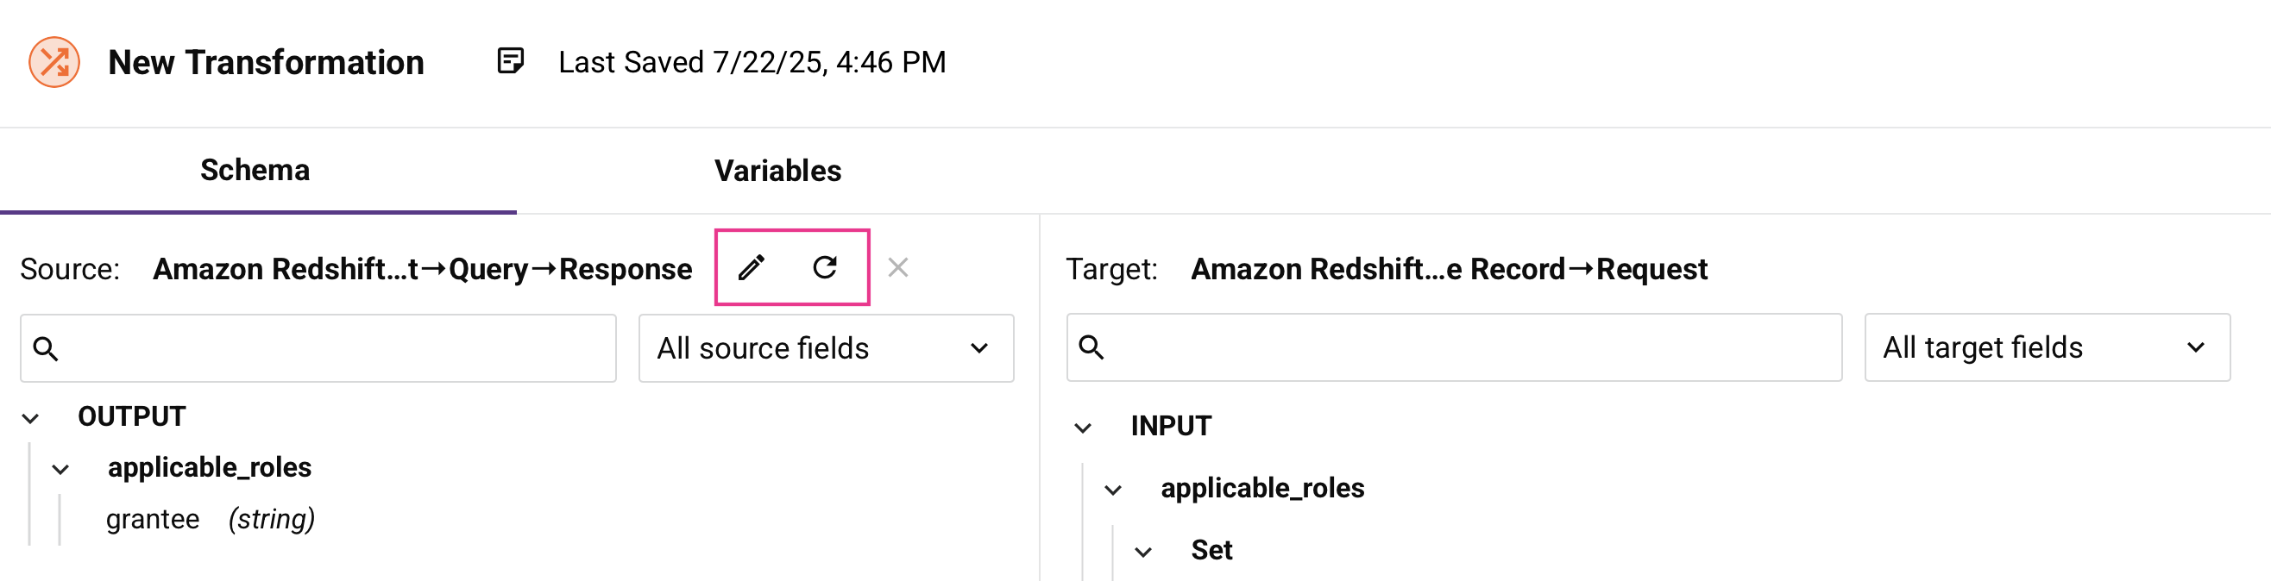Image resolution: width=2271 pixels, height=581 pixels.
Task: Collapse the INPUT tree node
Action: (x=1082, y=426)
